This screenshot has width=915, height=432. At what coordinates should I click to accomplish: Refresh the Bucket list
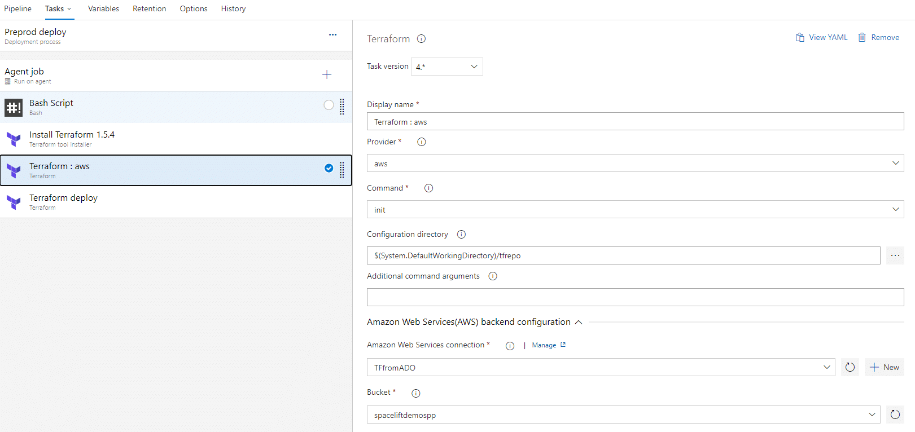tap(895, 415)
